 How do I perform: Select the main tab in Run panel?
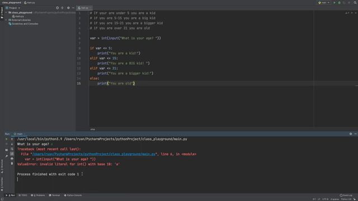(x=20, y=134)
